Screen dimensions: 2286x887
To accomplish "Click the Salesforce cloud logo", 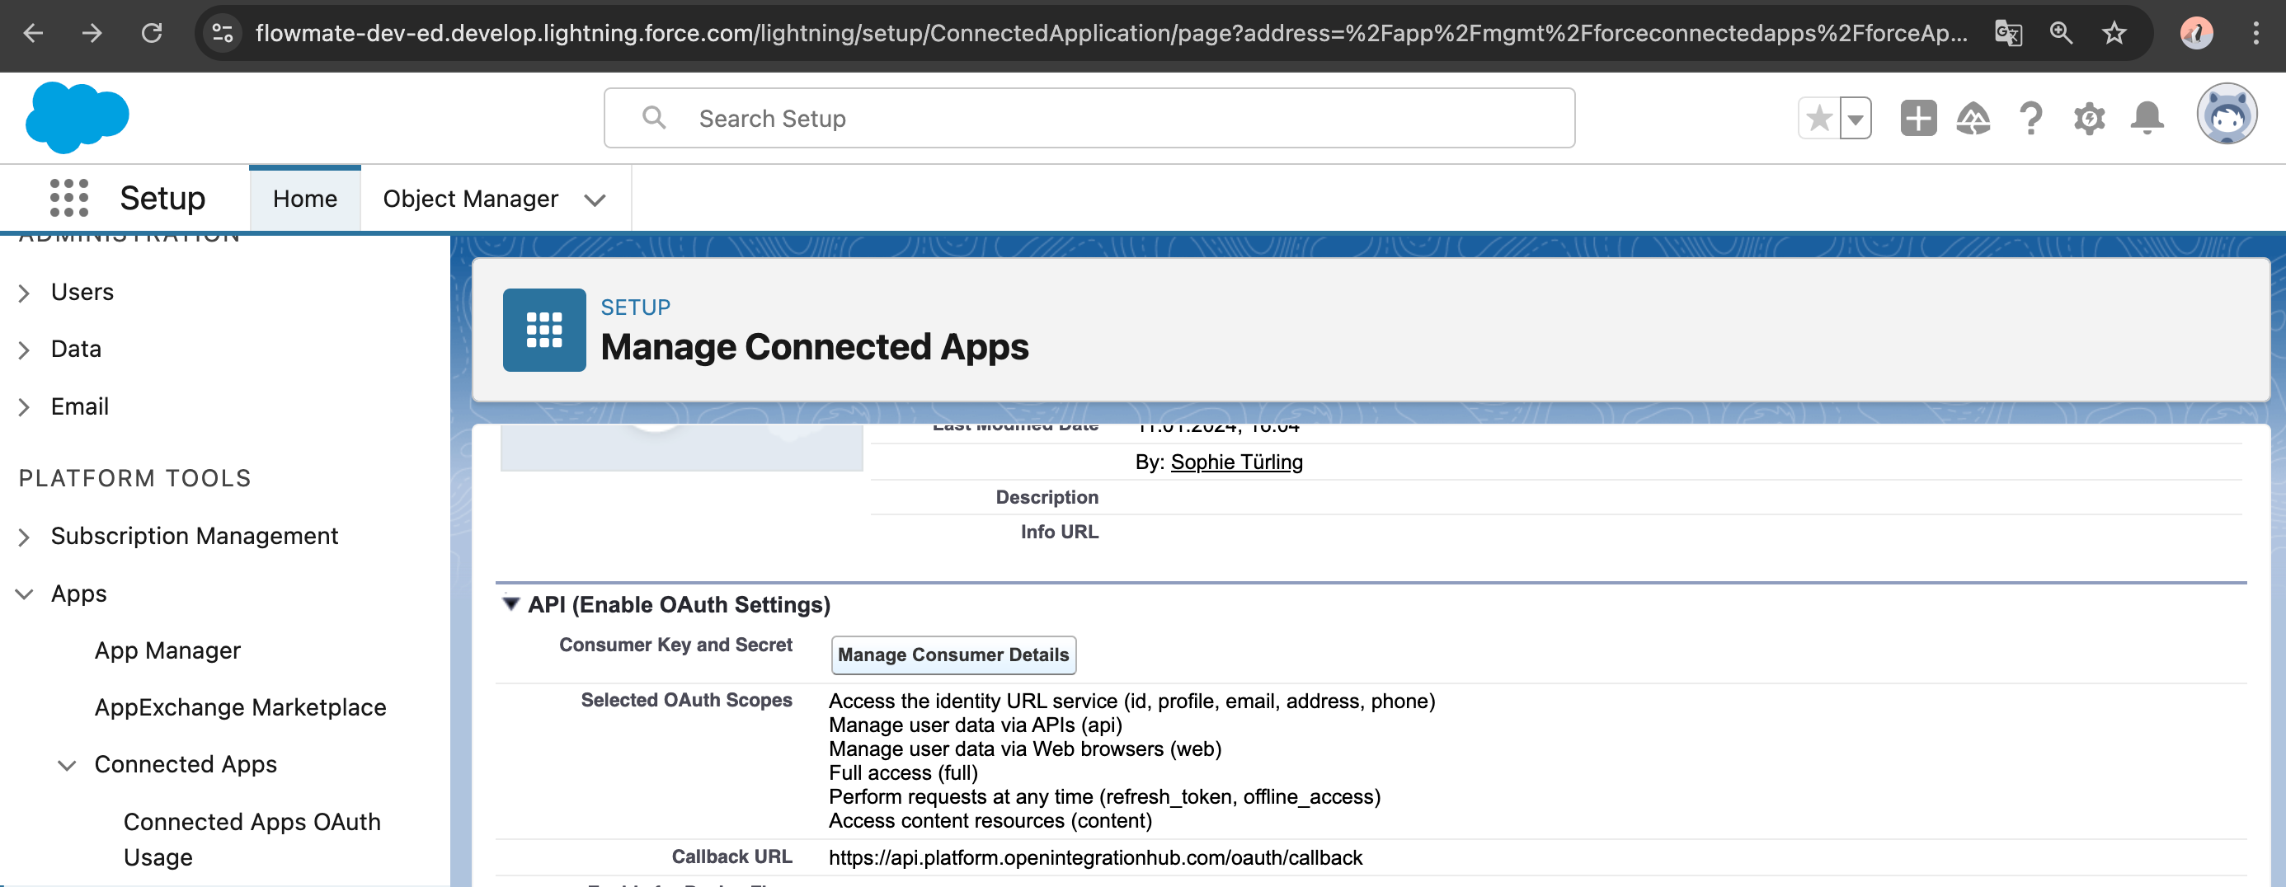I will click(78, 117).
